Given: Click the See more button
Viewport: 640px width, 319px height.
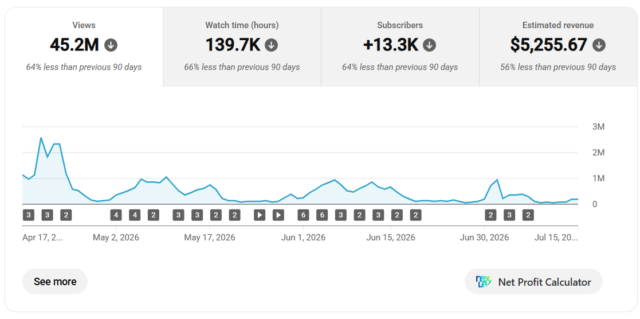Looking at the screenshot, I should (x=55, y=282).
